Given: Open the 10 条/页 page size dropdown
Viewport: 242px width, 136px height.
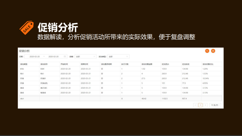Looking at the screenshot, I should 215,105.
